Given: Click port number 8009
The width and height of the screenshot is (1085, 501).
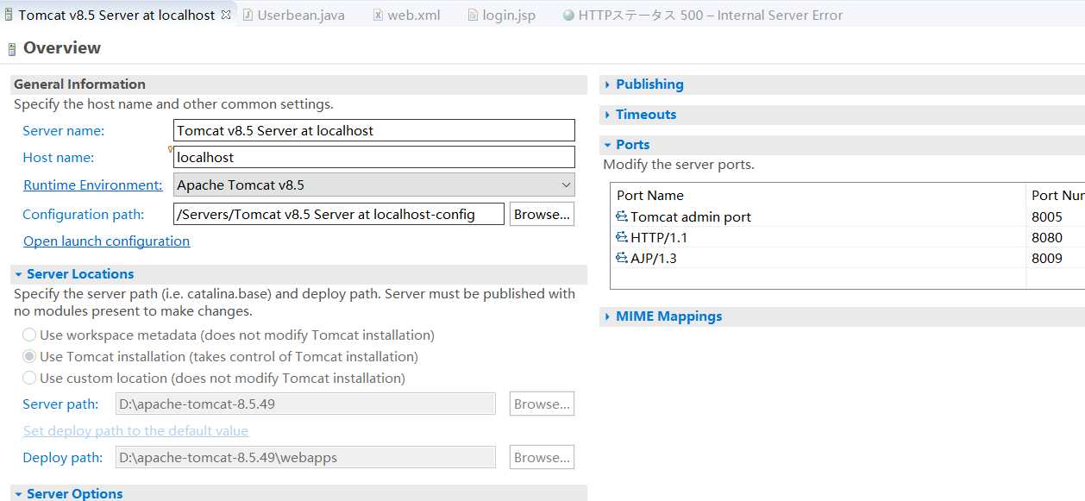Looking at the screenshot, I should click(x=1046, y=258).
